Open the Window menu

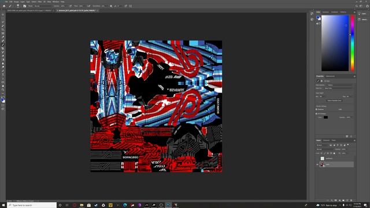pyautogui.click(x=55, y=2)
